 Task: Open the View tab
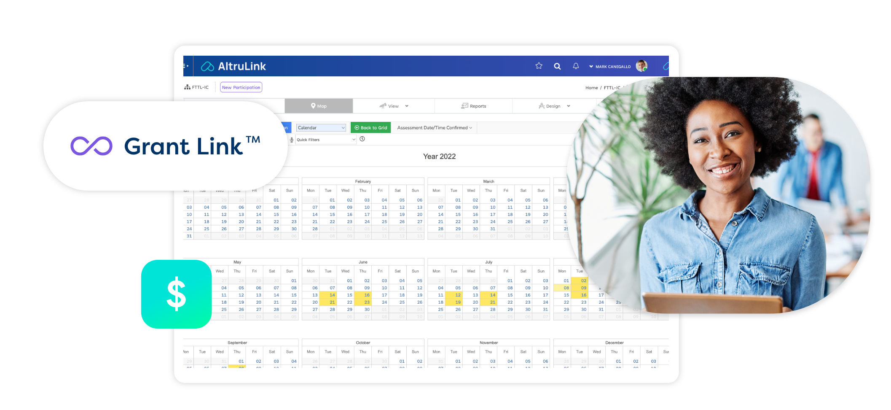[x=394, y=106]
